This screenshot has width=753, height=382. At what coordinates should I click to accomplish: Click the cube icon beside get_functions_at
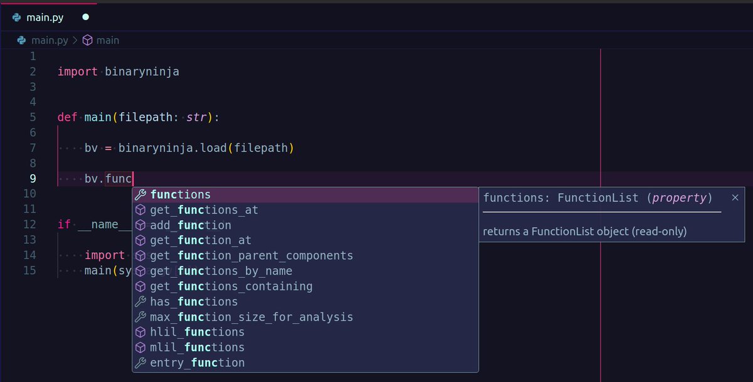pos(141,210)
